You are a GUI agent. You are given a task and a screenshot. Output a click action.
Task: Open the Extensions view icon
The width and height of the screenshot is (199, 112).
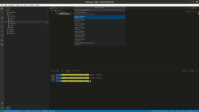click(x=2, y=26)
